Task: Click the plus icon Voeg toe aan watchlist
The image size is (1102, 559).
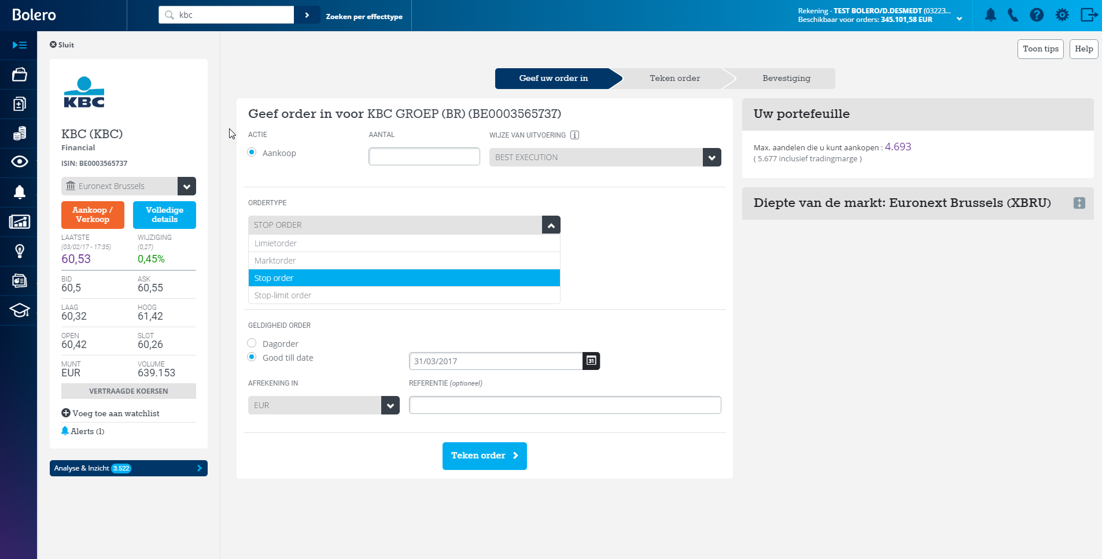Action: click(x=66, y=413)
